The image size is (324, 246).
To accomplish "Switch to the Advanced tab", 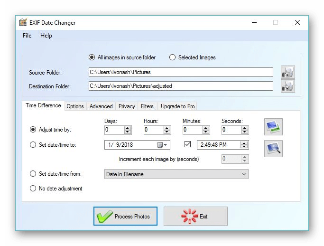I will coord(101,106).
